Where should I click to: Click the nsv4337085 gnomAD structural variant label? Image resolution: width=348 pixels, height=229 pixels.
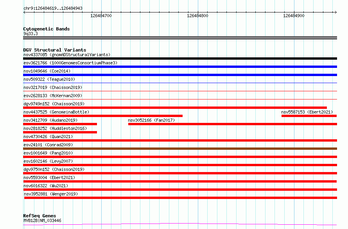[x=67, y=55]
